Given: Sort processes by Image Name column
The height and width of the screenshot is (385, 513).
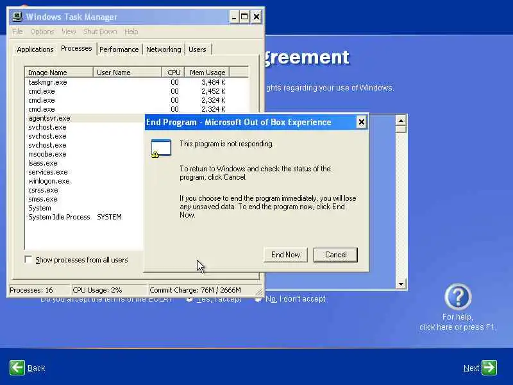Looking at the screenshot, I should pyautogui.click(x=59, y=73).
